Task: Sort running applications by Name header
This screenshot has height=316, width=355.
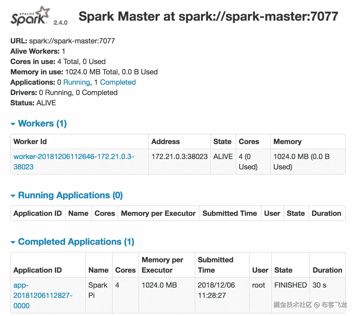Action: coord(78,213)
